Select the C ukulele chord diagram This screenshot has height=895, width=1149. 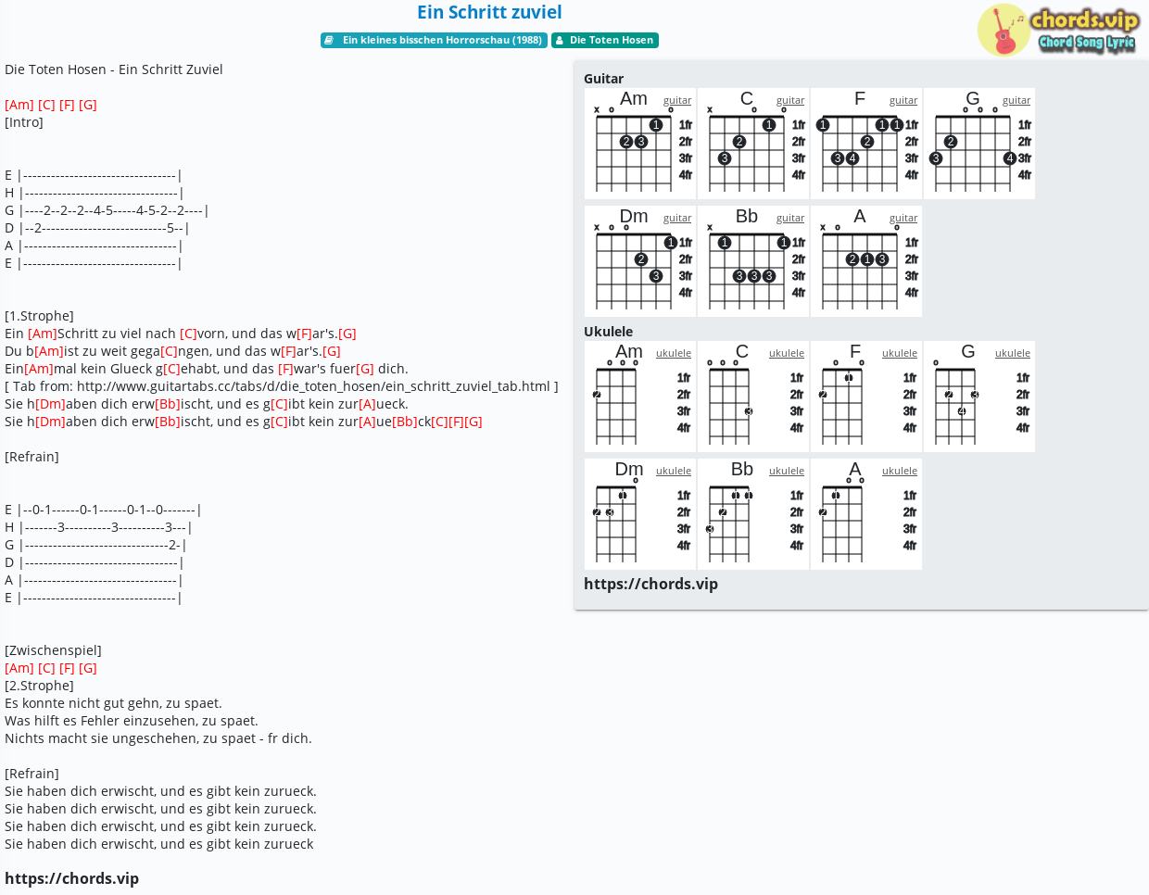coord(753,397)
